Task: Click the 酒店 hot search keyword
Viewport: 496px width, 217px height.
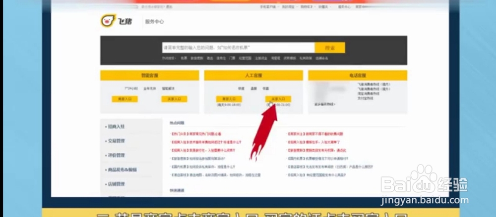Action: (x=210, y=58)
